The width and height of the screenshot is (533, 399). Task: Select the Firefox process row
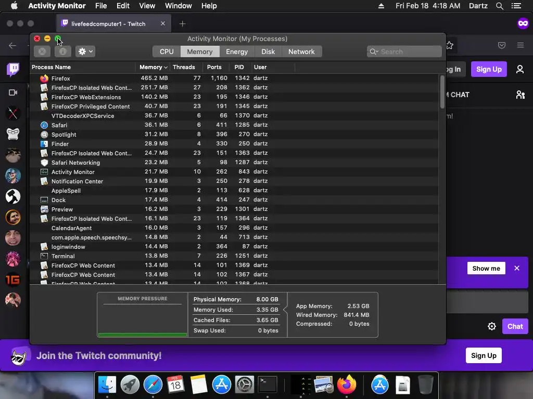click(x=234, y=78)
